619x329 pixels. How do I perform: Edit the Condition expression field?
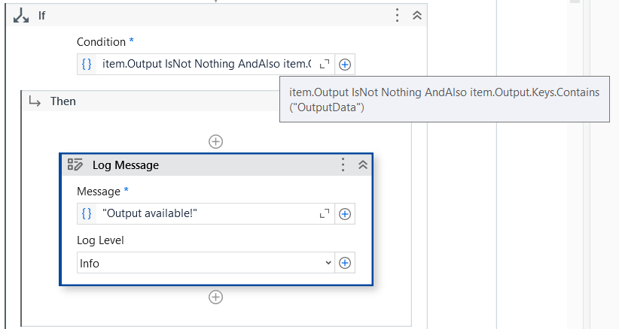click(x=205, y=65)
